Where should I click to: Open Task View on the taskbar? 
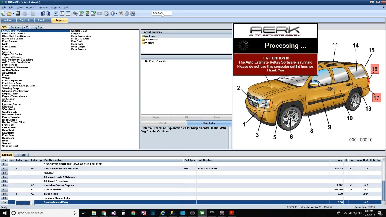click(84, 213)
